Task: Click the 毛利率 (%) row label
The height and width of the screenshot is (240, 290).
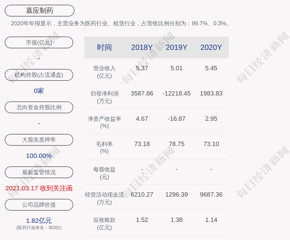Action: (104, 148)
